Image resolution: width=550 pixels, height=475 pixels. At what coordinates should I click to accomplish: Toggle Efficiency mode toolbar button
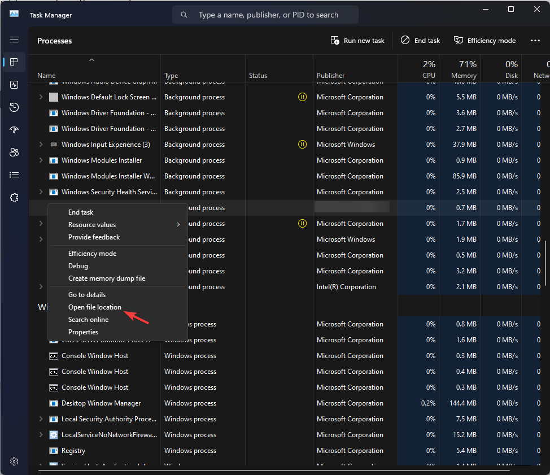tap(484, 41)
